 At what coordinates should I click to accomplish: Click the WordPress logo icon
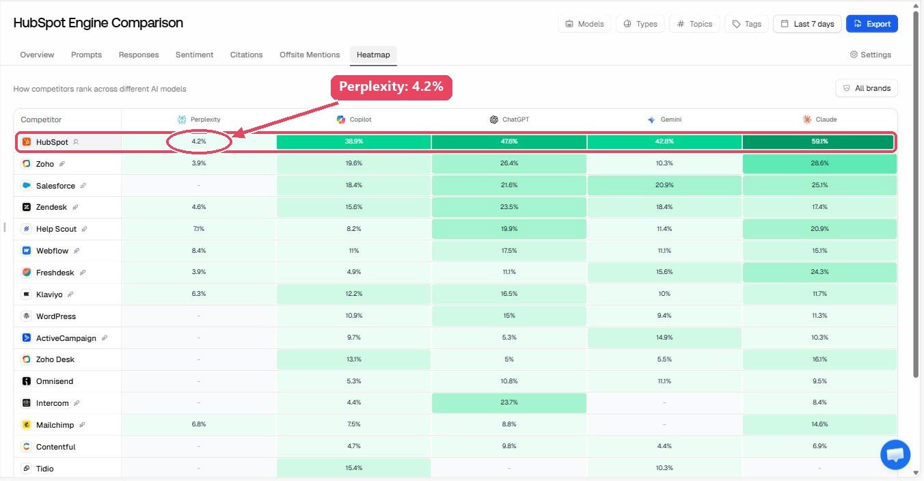coord(27,316)
